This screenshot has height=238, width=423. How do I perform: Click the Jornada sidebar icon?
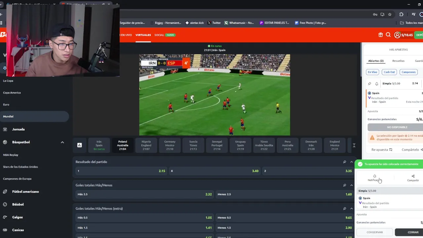tap(5, 129)
